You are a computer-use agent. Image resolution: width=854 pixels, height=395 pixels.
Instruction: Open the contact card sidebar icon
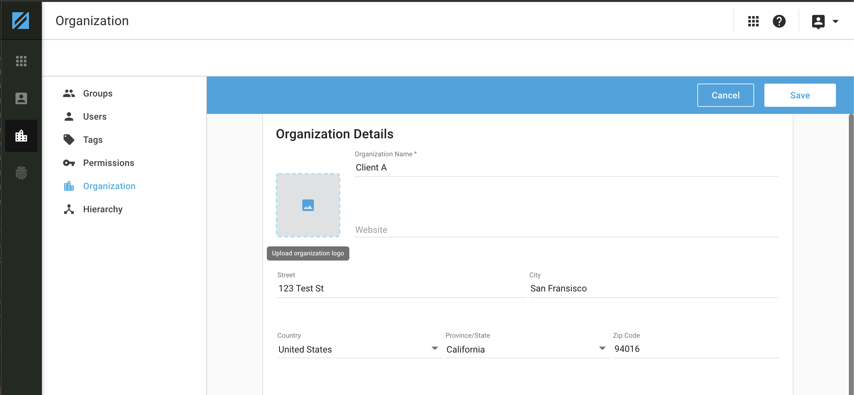[21, 98]
